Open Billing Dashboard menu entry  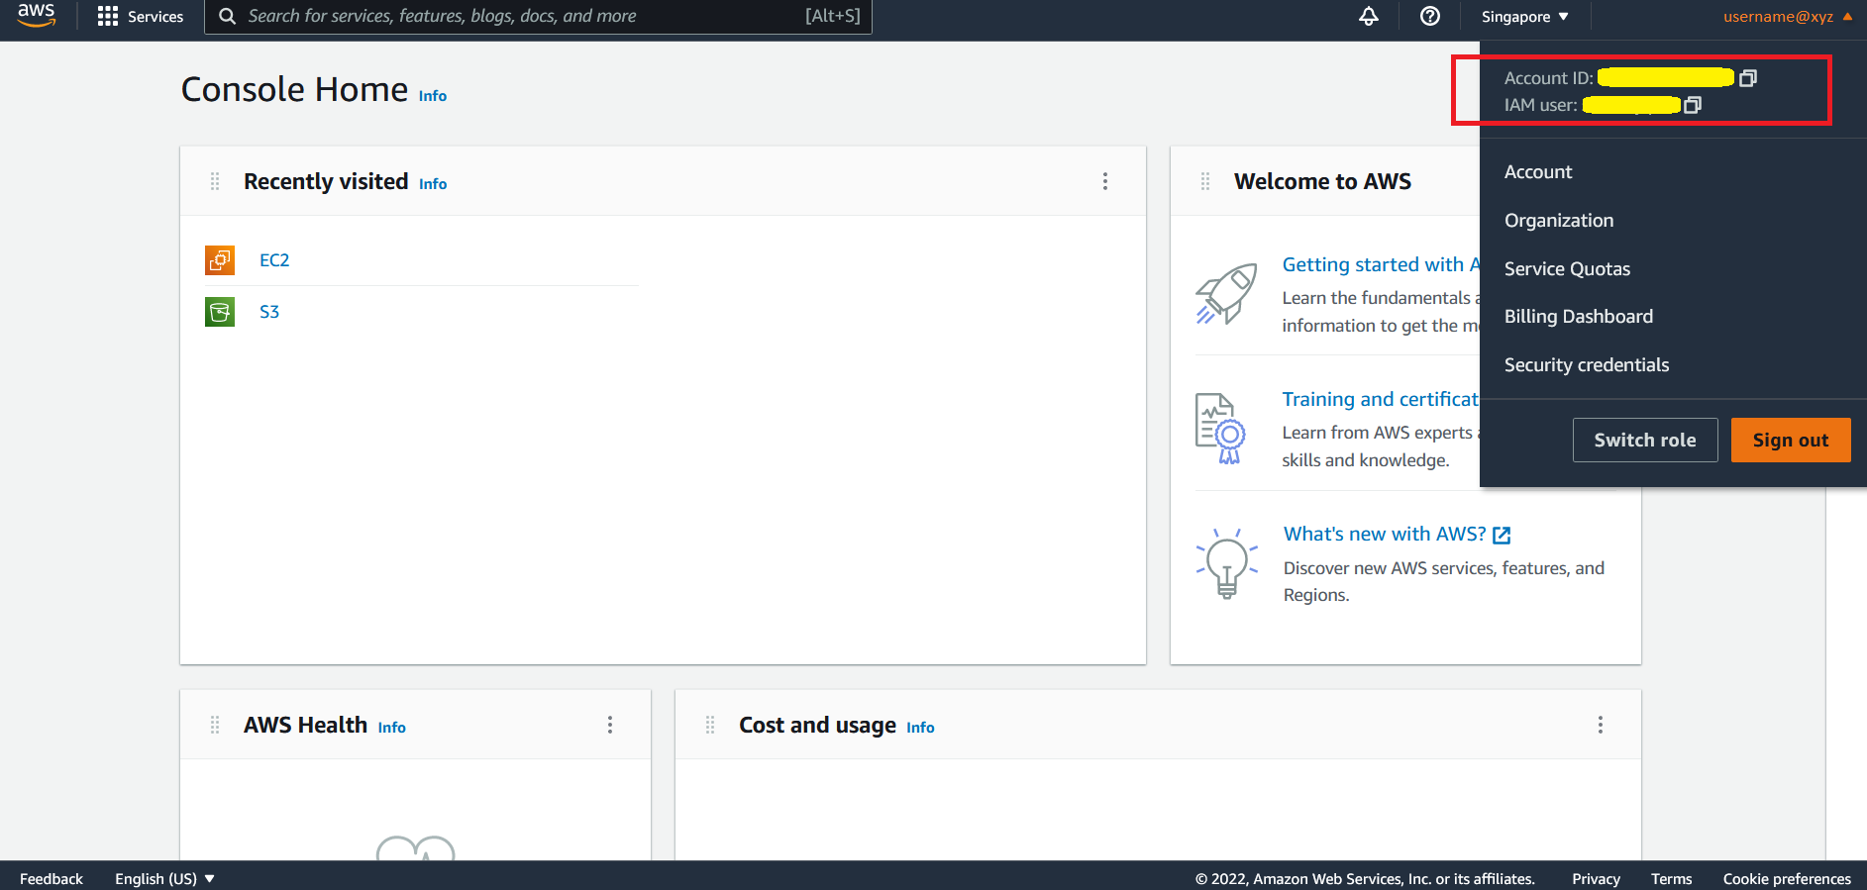[x=1579, y=317]
